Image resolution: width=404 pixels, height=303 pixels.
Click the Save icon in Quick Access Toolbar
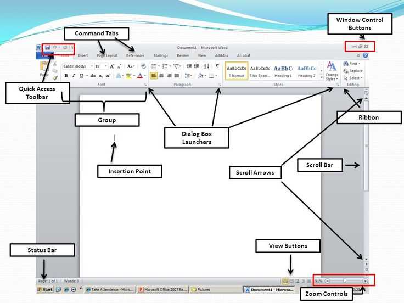47,47
